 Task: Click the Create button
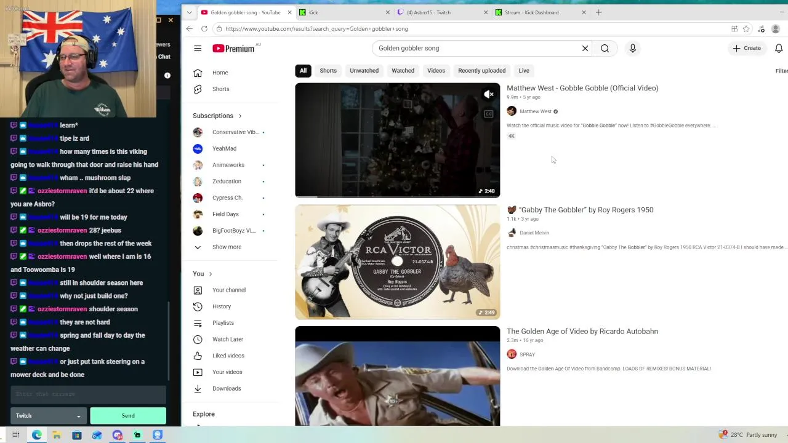747,48
